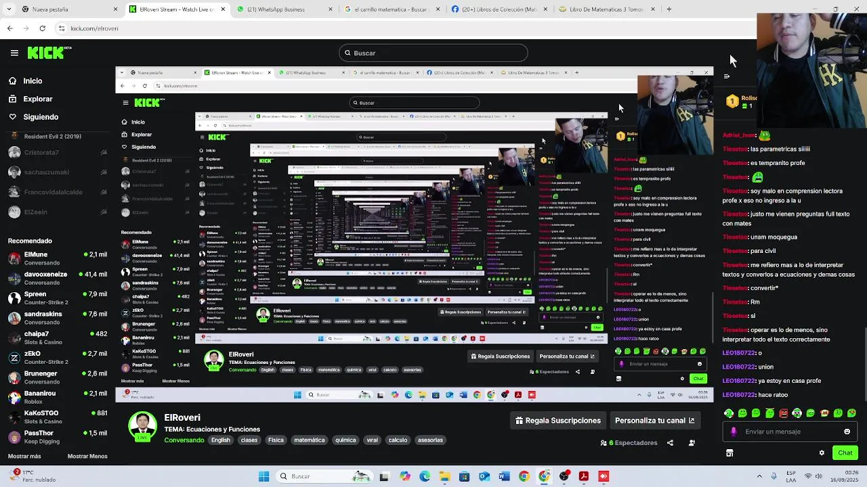The height and width of the screenshot is (487, 867).
Task: Switch to the el carrillo matematica tab
Action: [391, 9]
